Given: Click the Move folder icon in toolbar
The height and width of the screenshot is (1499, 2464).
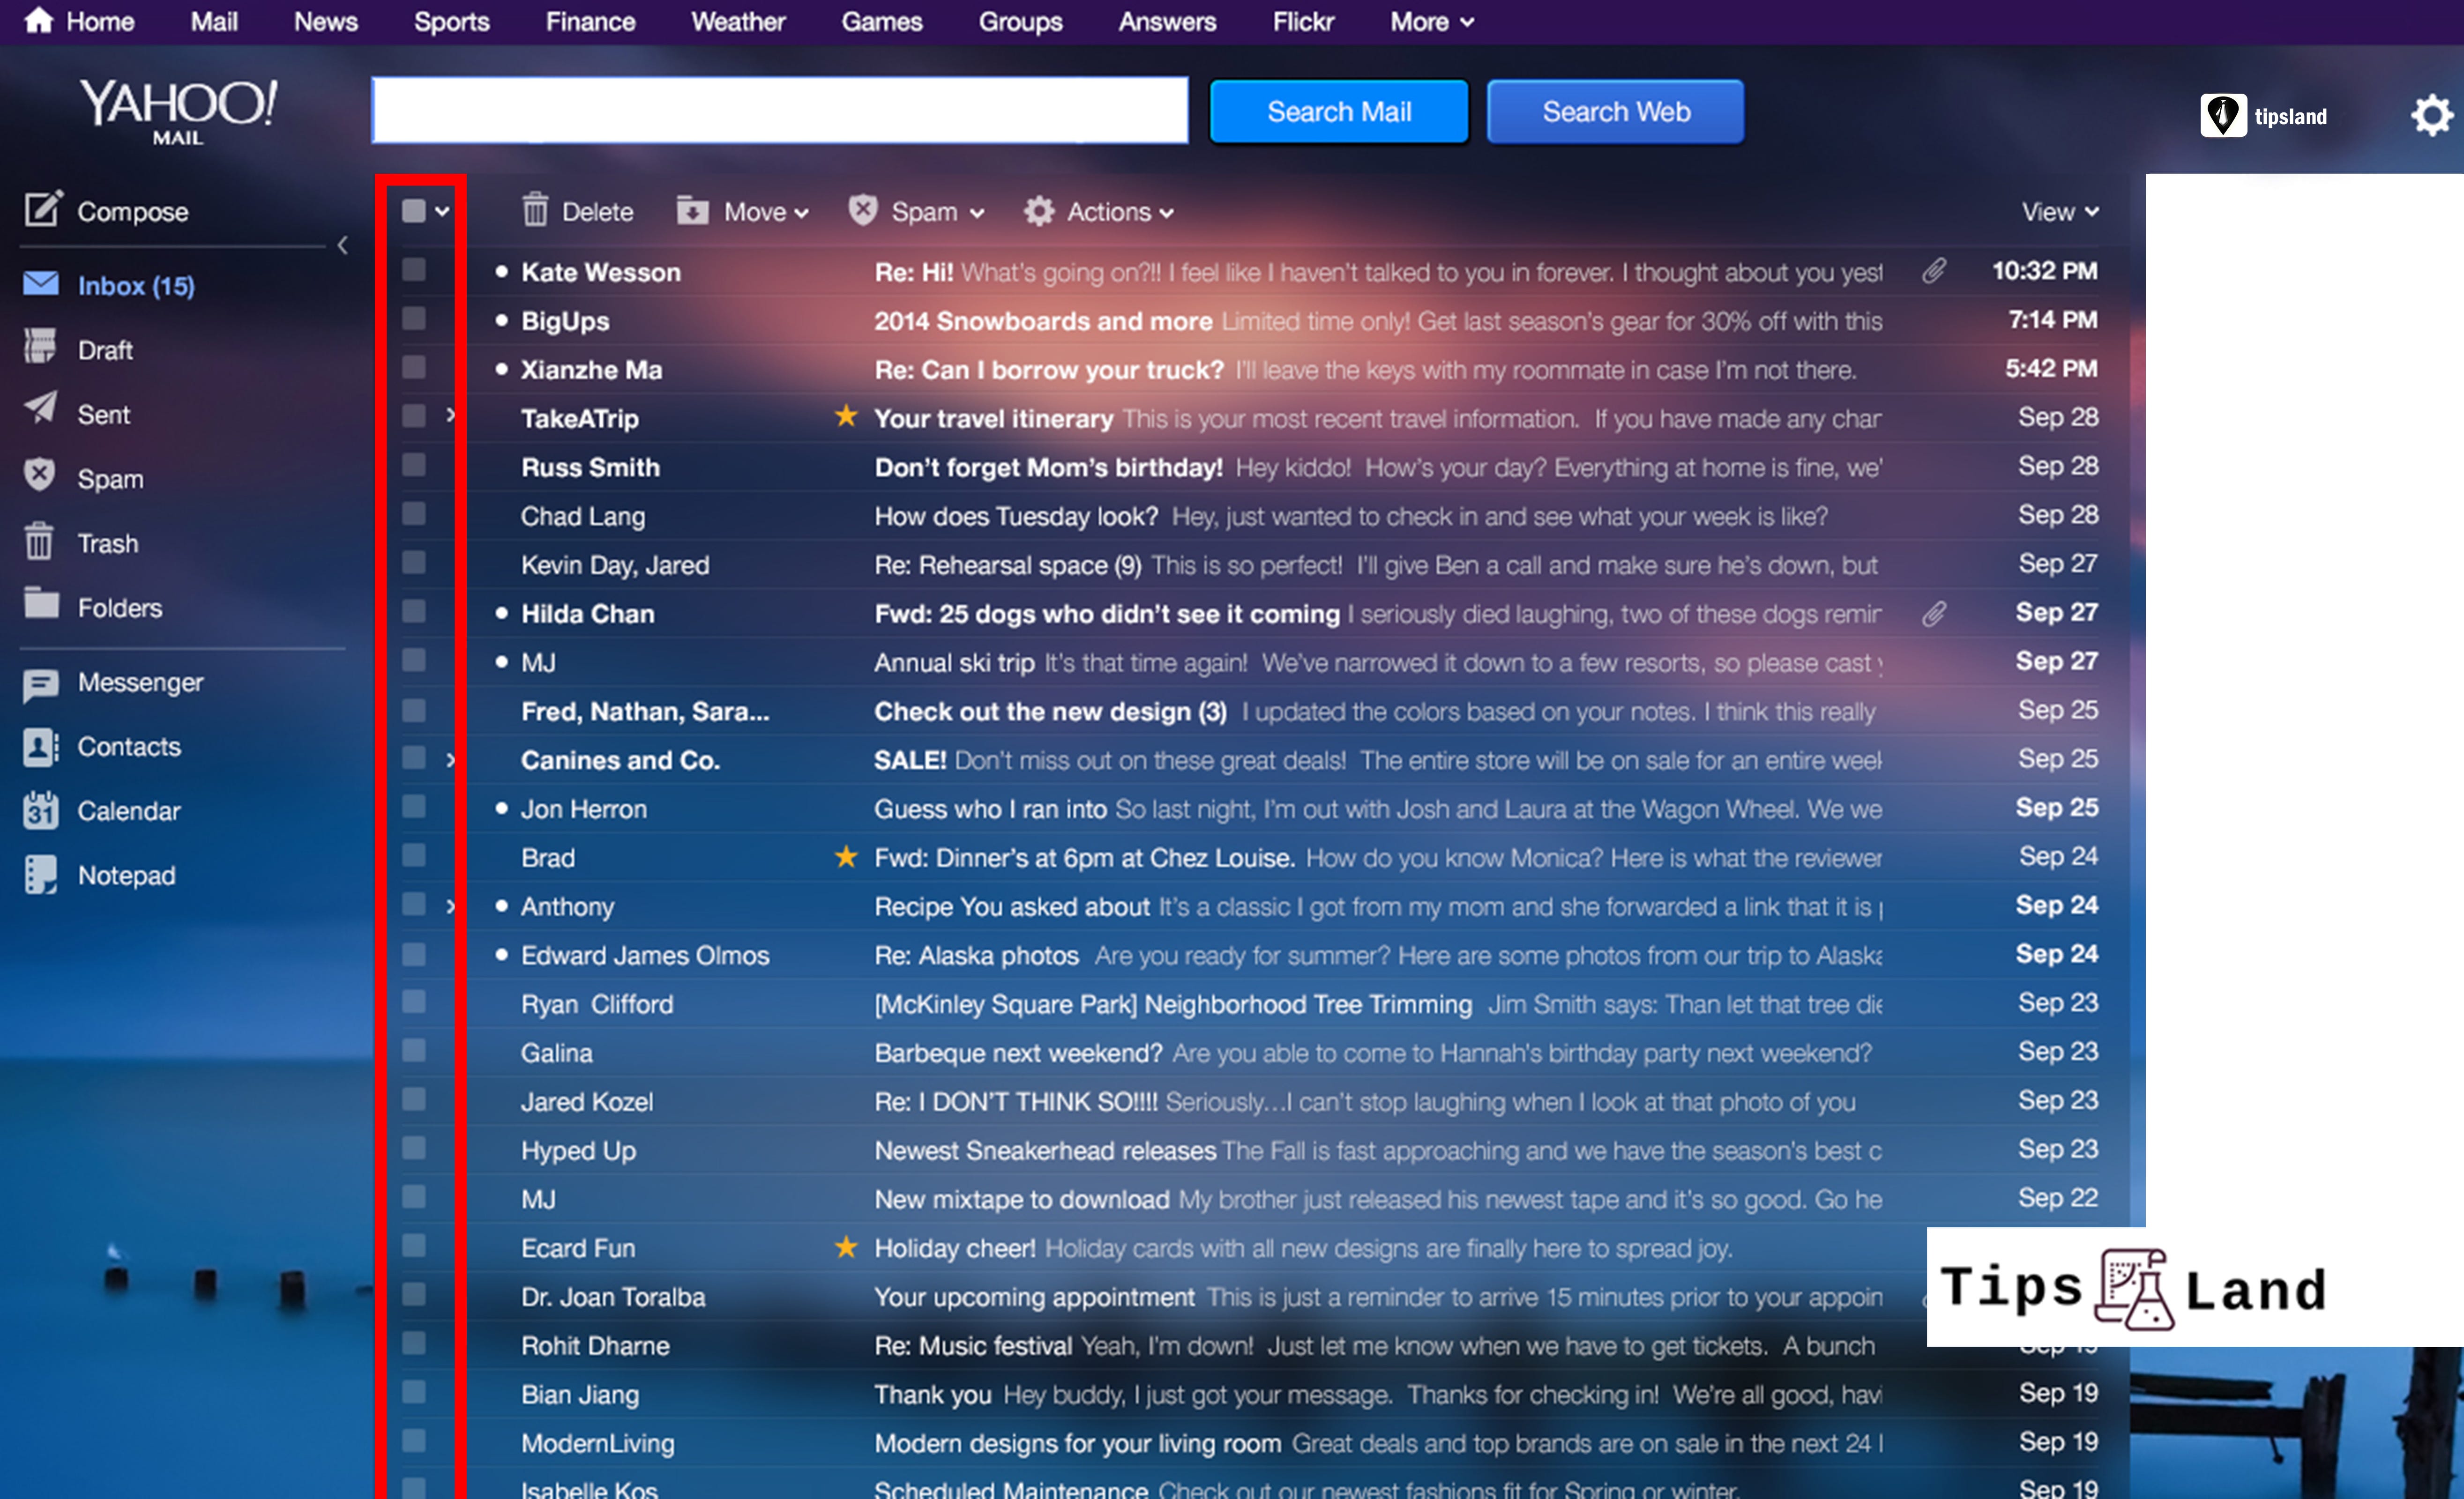Looking at the screenshot, I should tap(692, 211).
